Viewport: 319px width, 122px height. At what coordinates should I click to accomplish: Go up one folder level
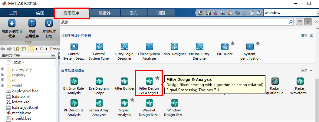click(17, 49)
